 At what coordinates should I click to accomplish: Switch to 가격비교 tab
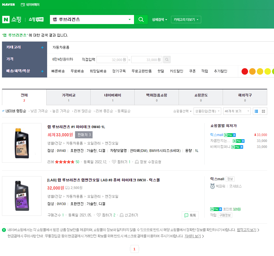click(x=69, y=97)
